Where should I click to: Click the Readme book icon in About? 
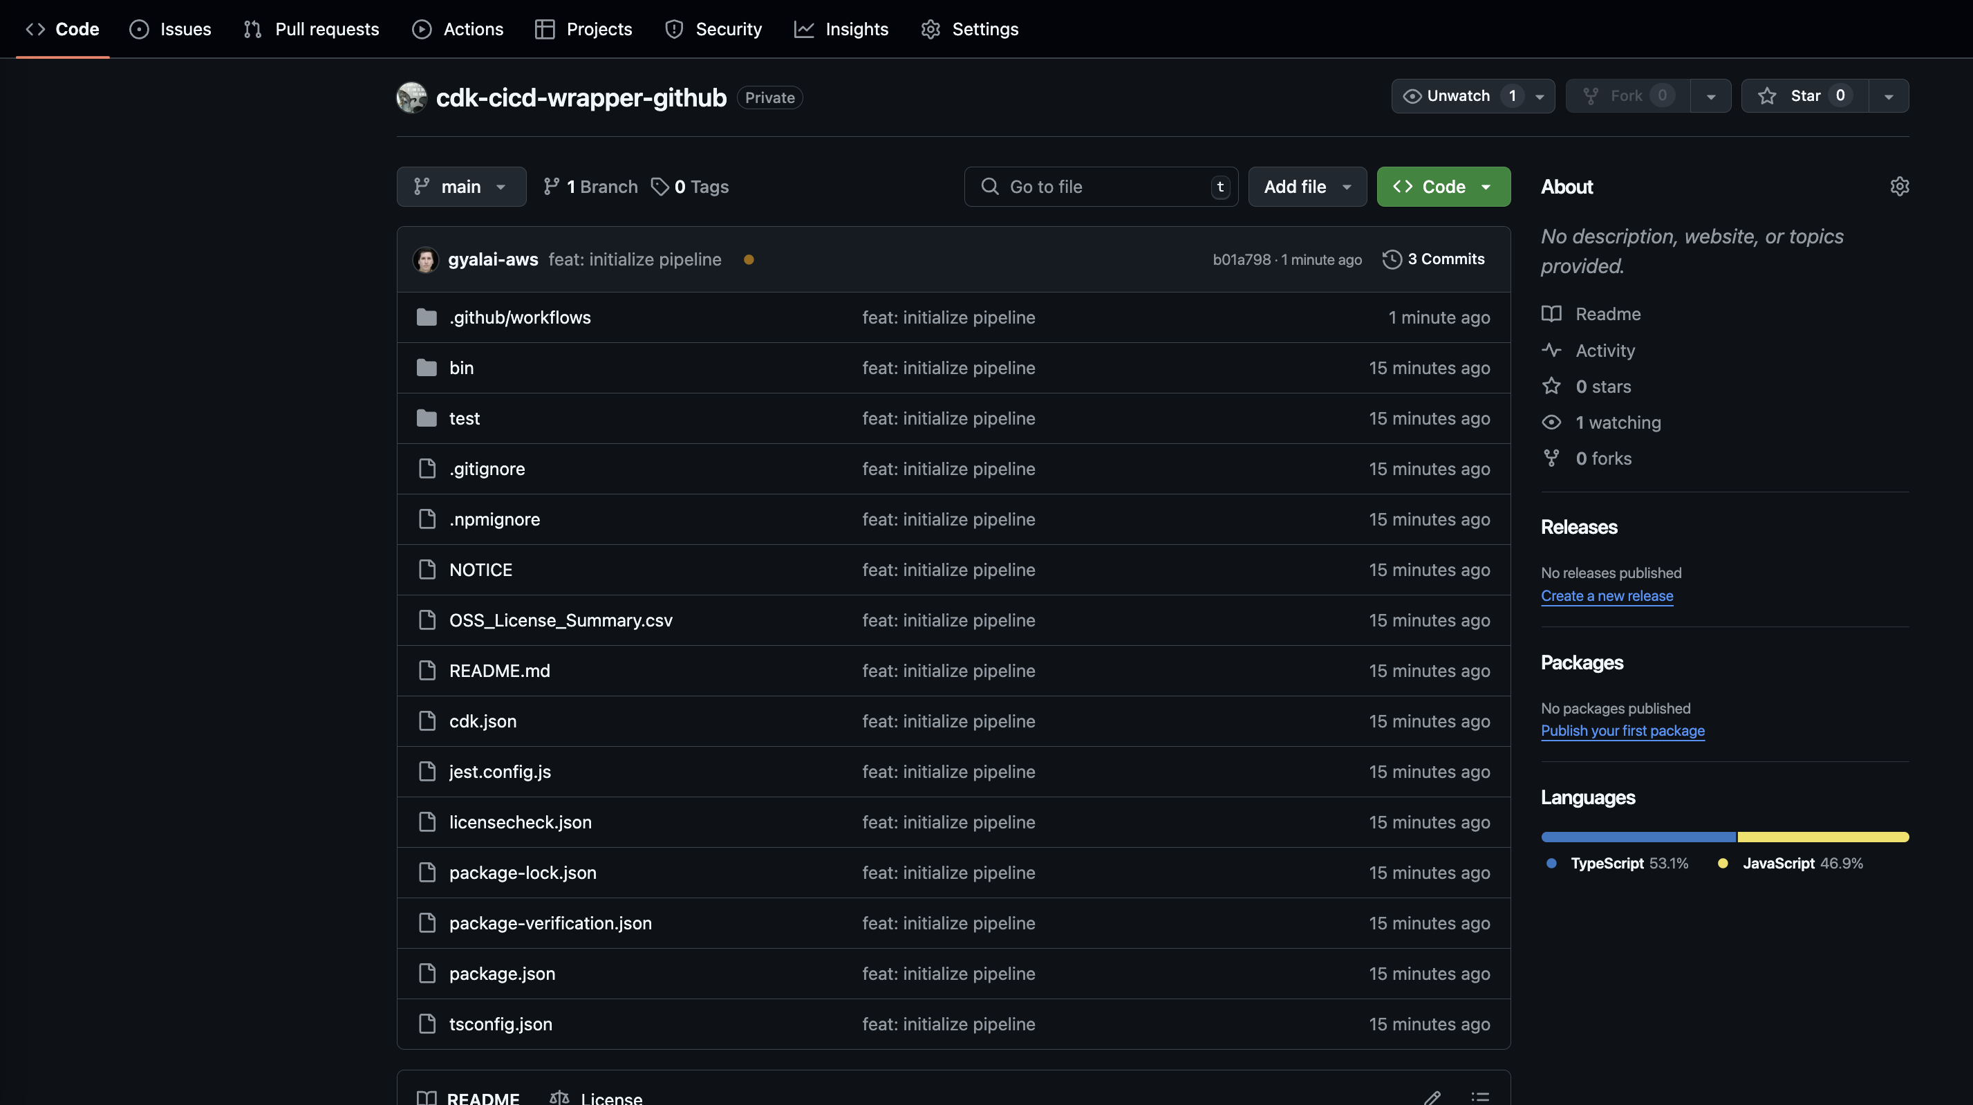(x=1551, y=314)
